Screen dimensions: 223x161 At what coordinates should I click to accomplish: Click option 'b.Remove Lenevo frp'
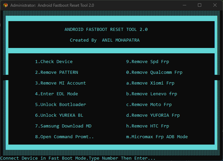pos(151,94)
